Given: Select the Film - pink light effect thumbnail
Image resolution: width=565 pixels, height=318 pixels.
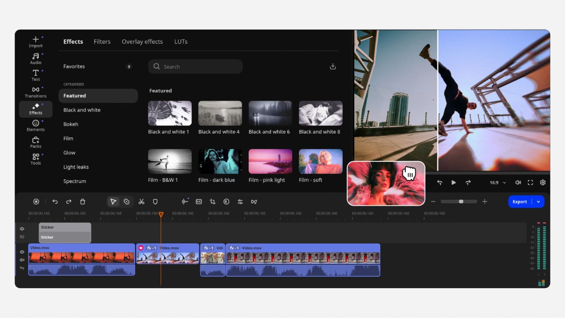Looking at the screenshot, I should [x=270, y=161].
